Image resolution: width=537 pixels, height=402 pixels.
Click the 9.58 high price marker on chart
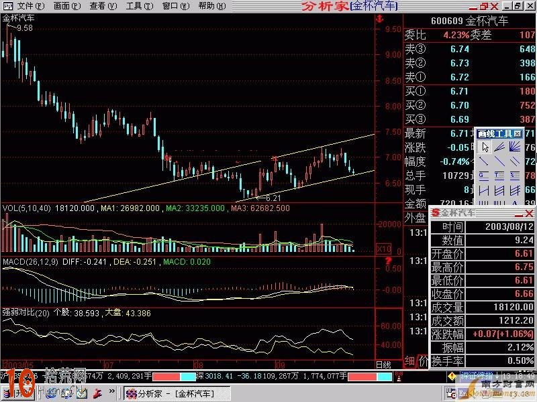click(x=25, y=28)
